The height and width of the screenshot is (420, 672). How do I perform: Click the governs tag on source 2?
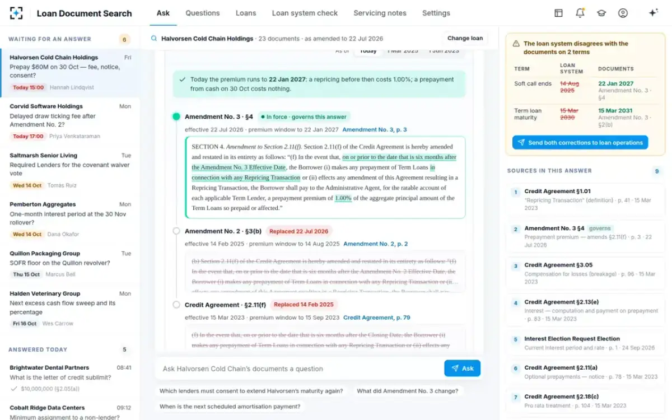600,228
